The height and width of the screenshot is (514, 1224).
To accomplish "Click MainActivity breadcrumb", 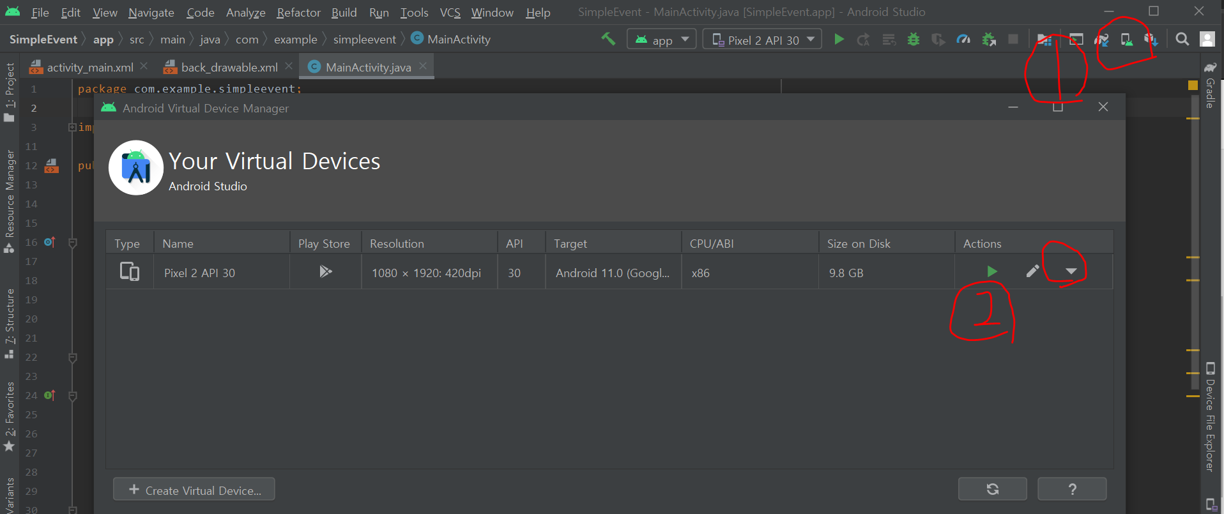I will coord(451,40).
